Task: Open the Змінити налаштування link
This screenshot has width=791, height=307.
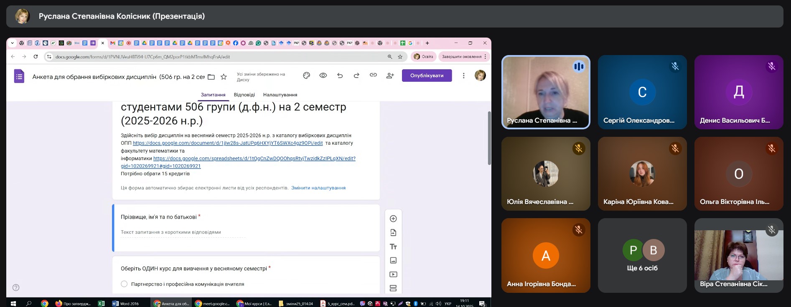Action: point(318,188)
